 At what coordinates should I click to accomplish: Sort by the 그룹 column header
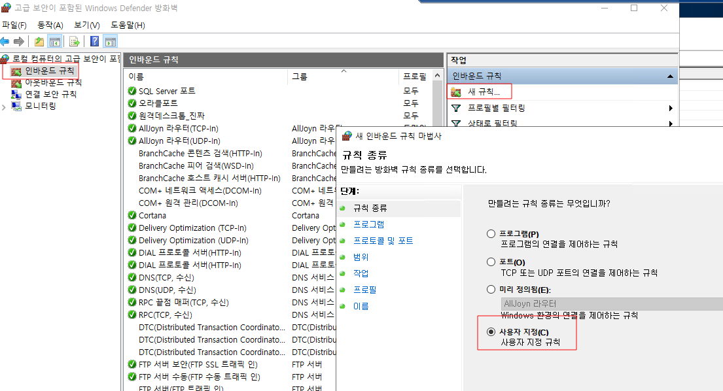point(300,76)
